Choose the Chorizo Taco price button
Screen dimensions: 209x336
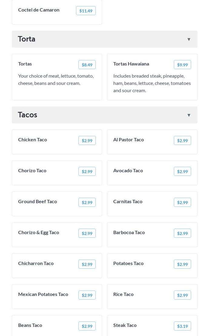(x=87, y=172)
